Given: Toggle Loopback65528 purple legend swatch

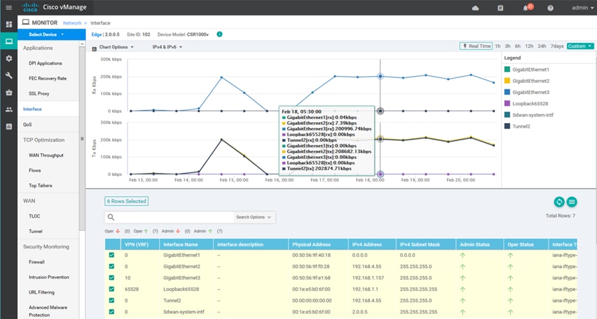Looking at the screenshot, I should coord(507,103).
